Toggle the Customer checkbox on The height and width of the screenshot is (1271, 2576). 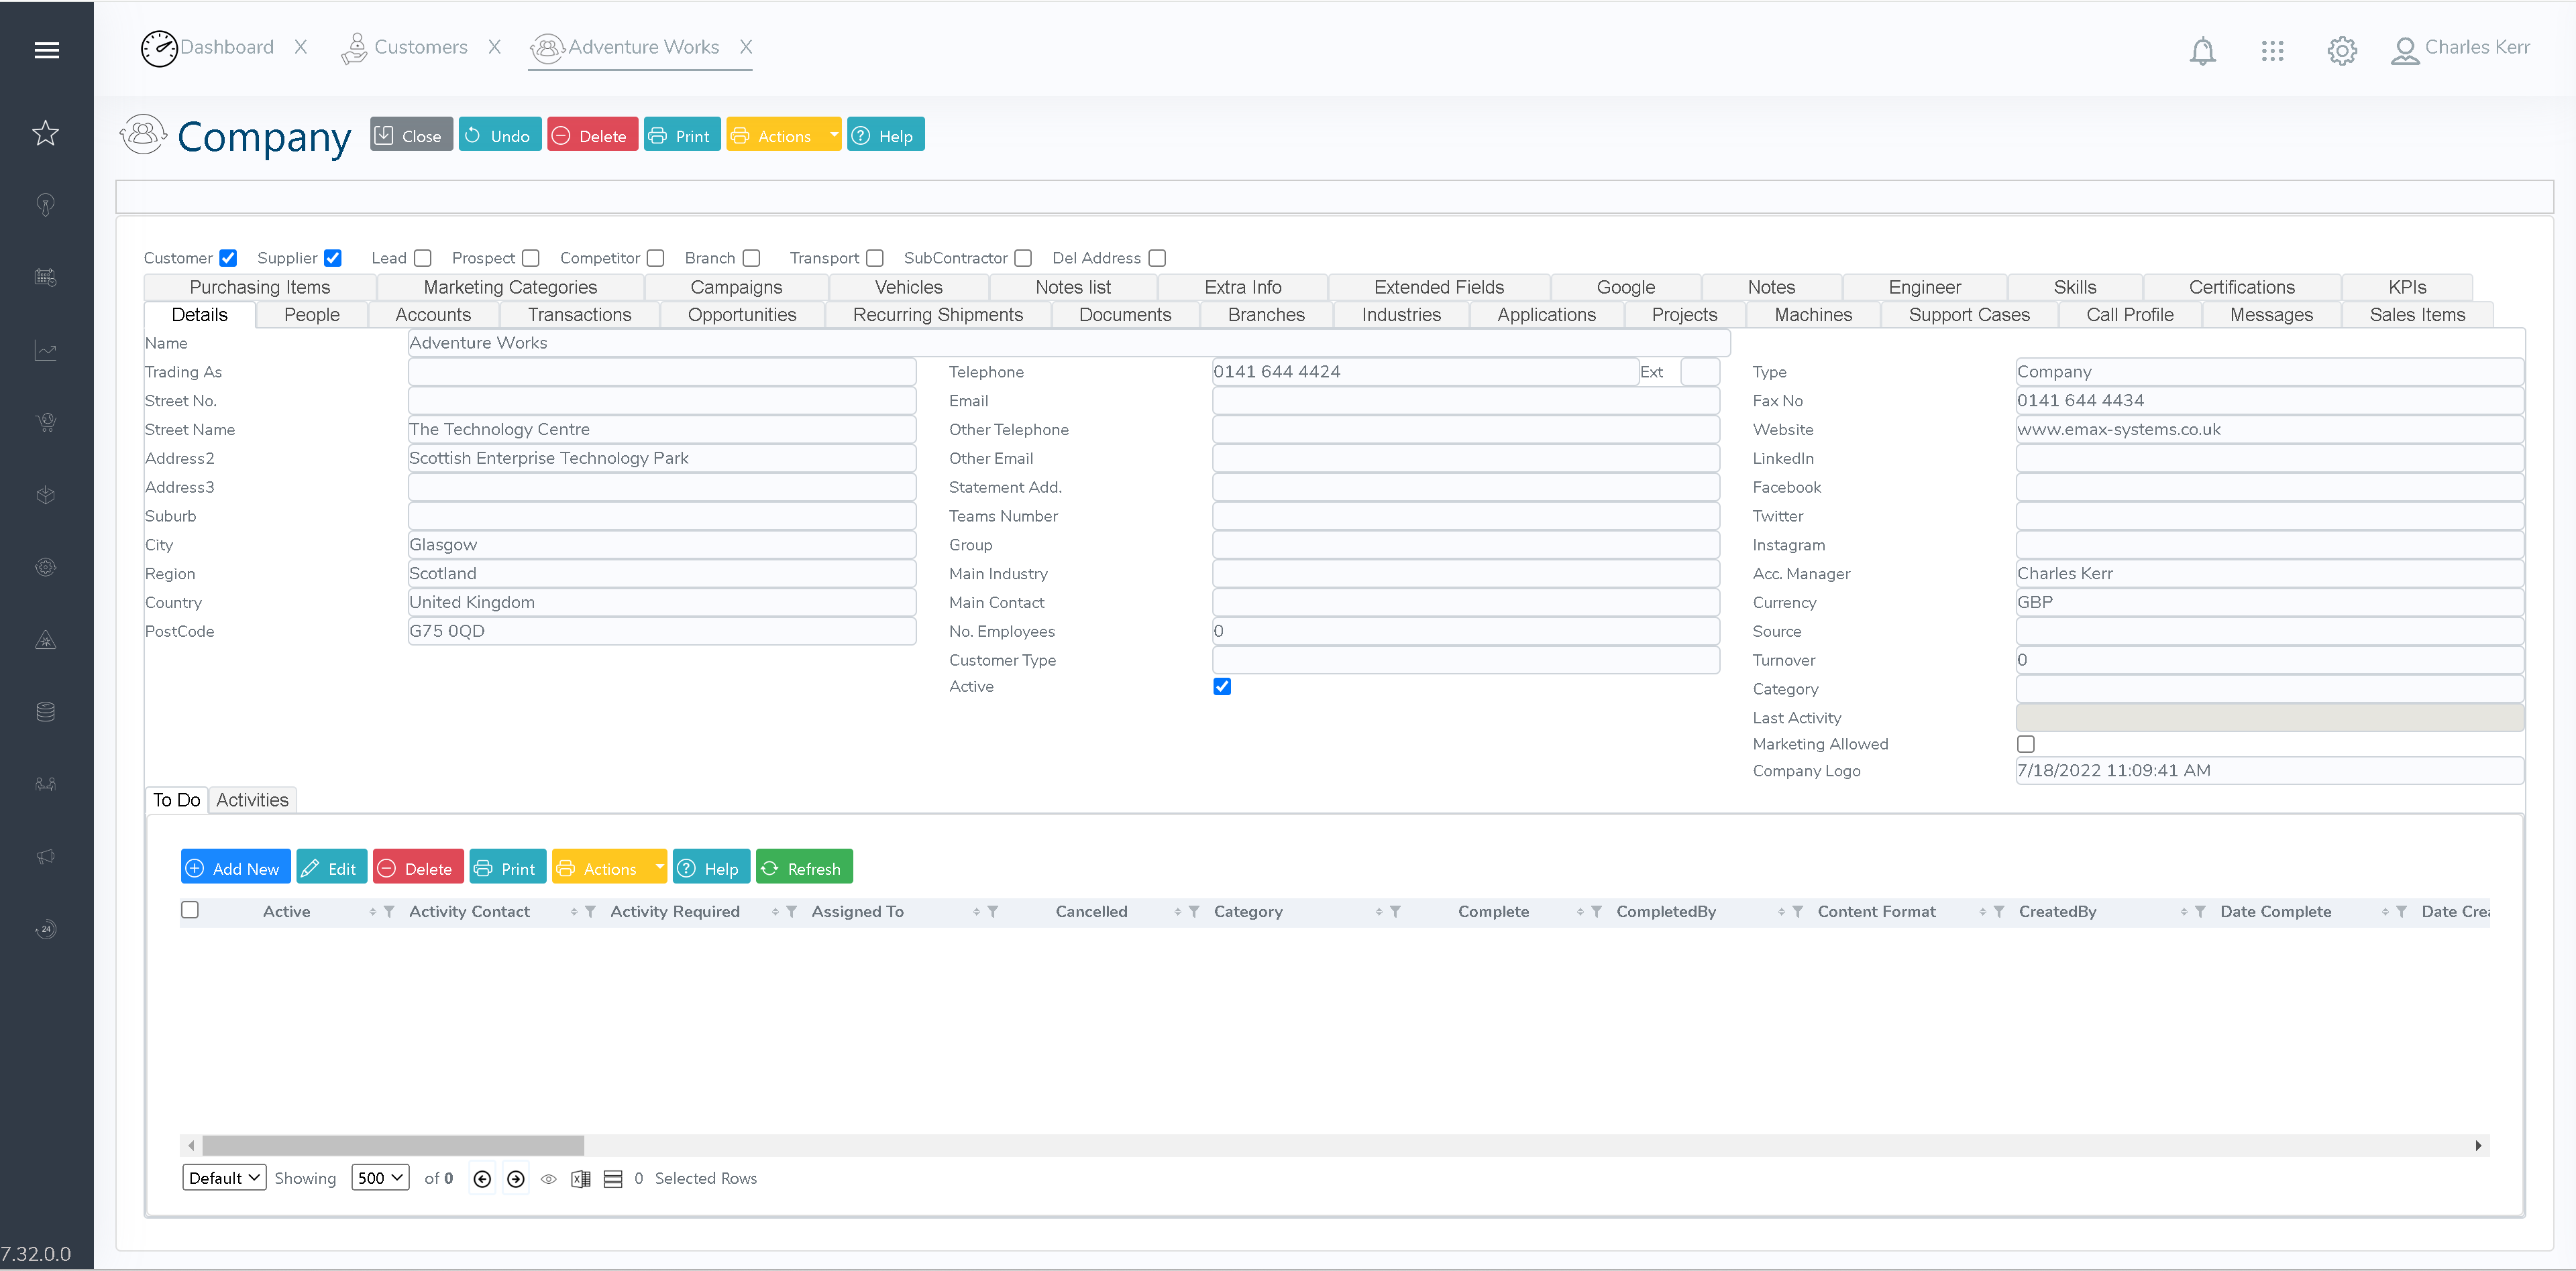(x=228, y=258)
